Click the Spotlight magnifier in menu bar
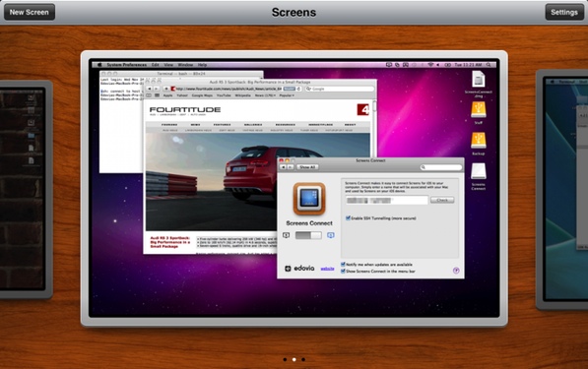 [489, 65]
